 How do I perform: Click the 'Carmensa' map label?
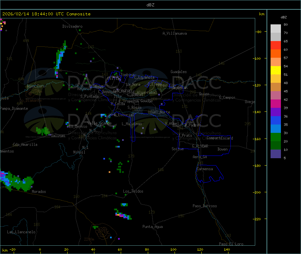pos(205,169)
